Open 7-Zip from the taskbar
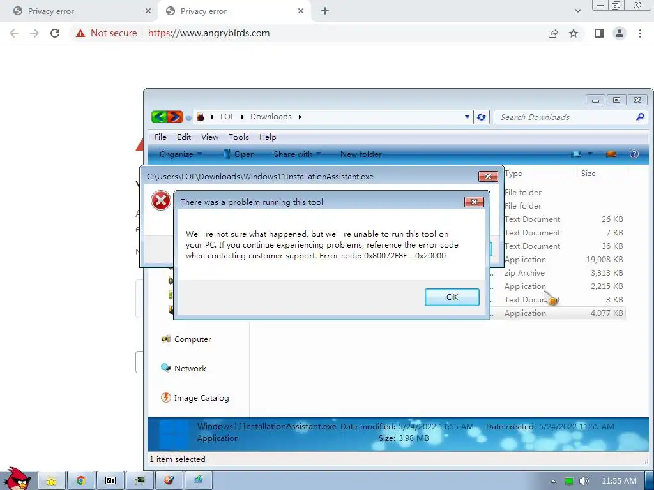 tap(110, 481)
